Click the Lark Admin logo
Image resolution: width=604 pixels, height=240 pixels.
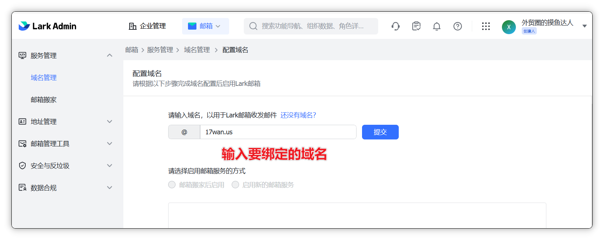point(47,26)
